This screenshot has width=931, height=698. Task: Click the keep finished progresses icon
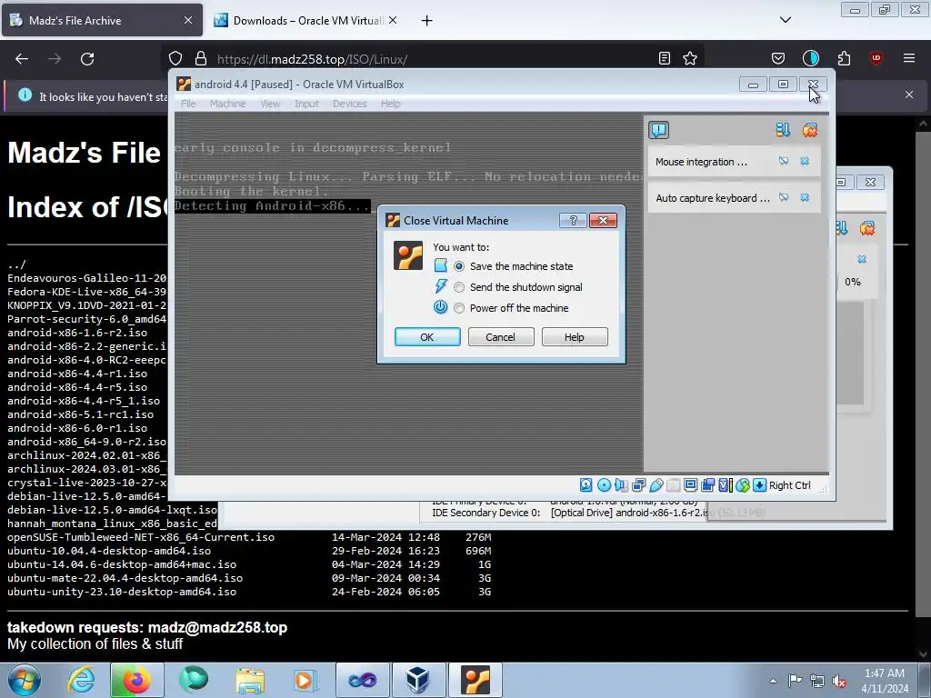pos(783,130)
